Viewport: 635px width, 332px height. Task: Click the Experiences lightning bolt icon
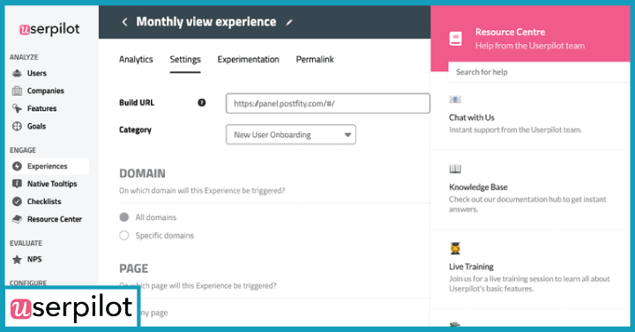[17, 166]
